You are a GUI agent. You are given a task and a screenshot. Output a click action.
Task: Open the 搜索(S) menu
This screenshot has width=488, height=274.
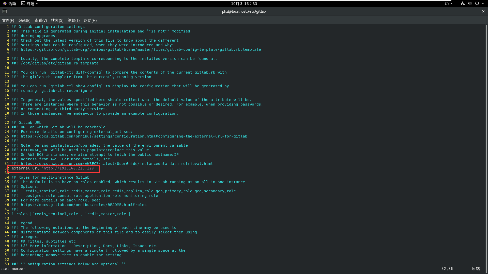click(x=57, y=21)
